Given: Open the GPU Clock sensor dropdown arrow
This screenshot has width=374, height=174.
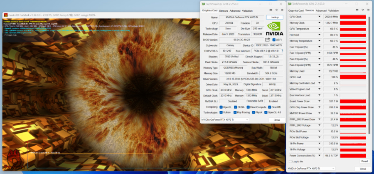Looking at the screenshot, I should pos(320,17).
